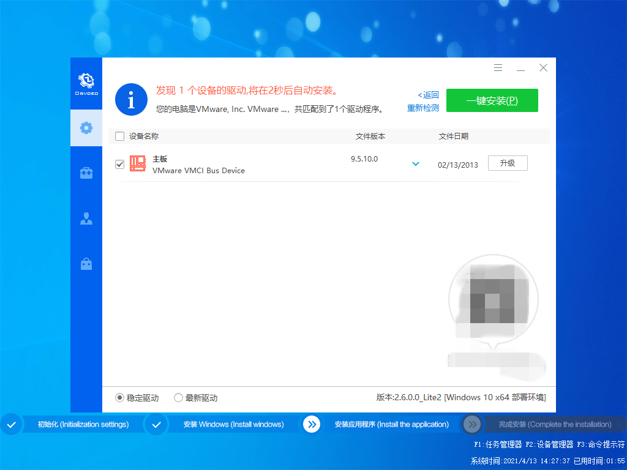Image resolution: width=627 pixels, height=470 pixels.
Task: Click the green 一键安装 install button
Action: pos(492,100)
